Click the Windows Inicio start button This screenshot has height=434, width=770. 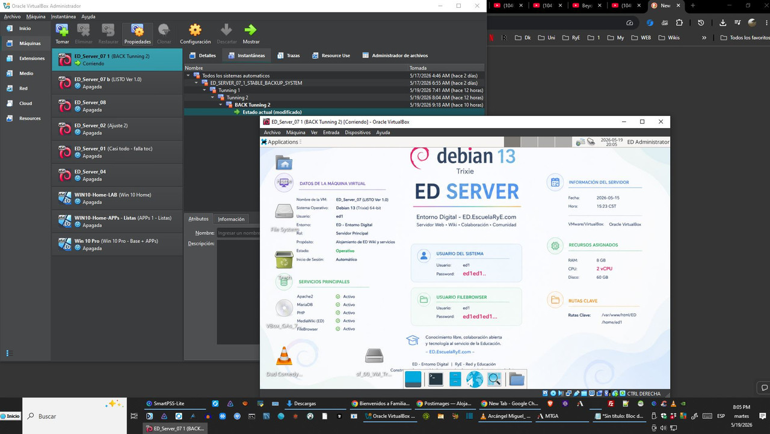click(11, 416)
